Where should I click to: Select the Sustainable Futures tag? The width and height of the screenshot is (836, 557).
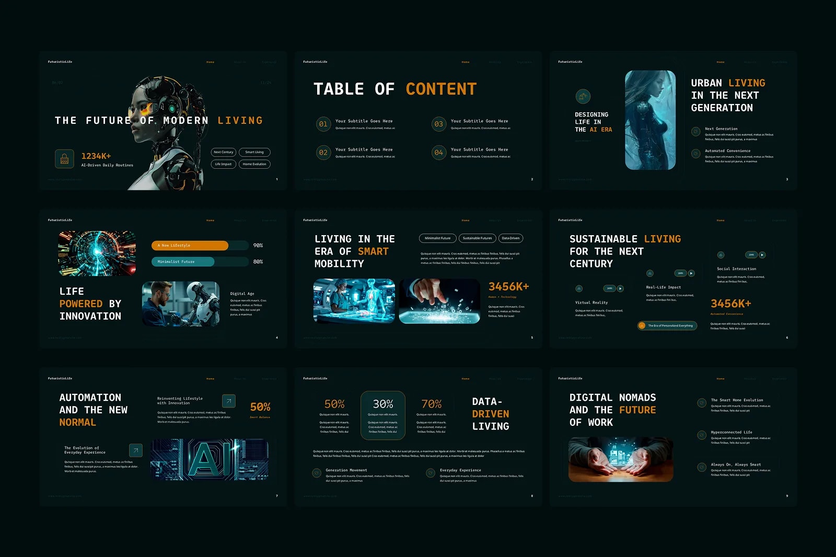478,238
